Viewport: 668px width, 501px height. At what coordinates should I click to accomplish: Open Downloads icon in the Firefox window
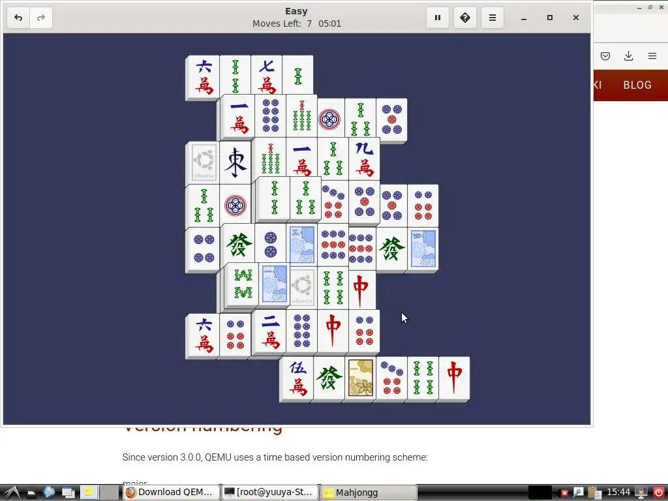pos(628,56)
